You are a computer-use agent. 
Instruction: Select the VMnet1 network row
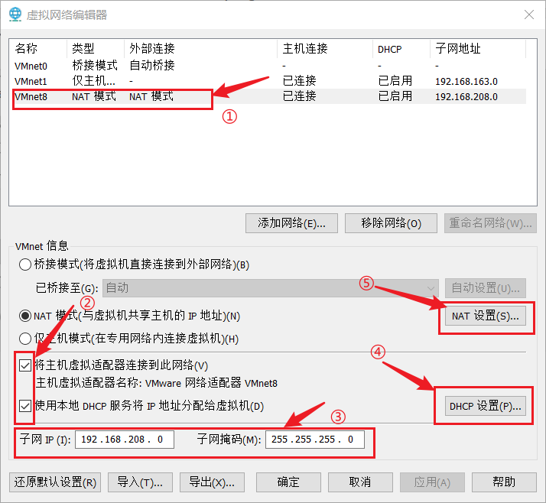[x=269, y=81]
